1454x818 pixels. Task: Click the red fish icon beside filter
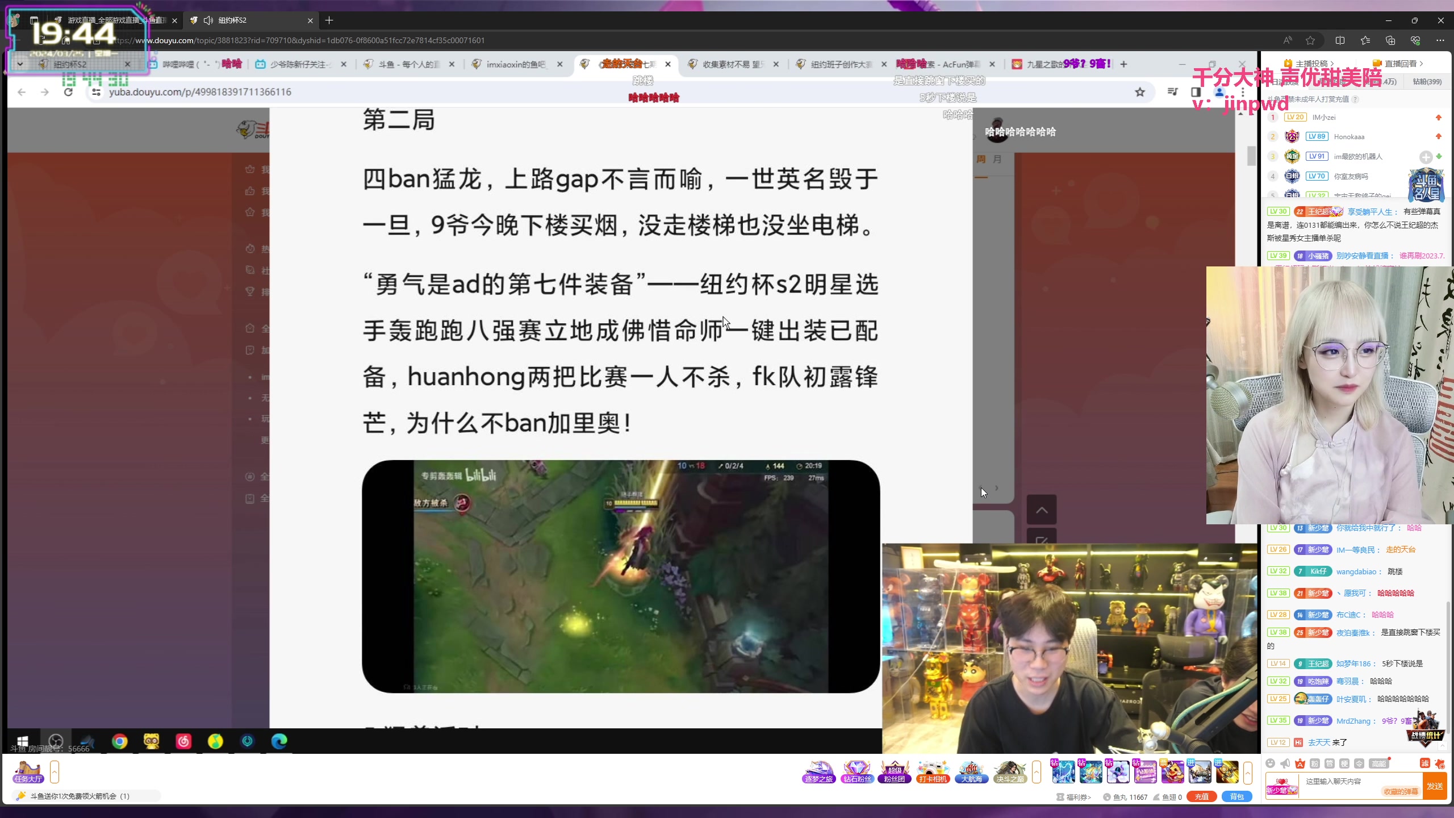1440,763
